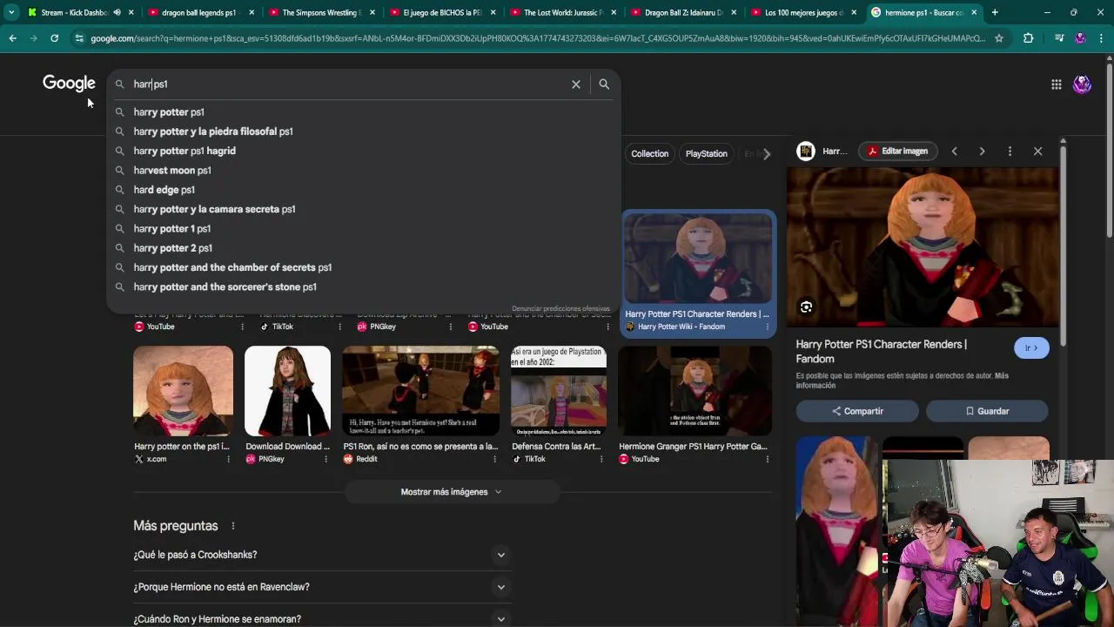
Task: Switch to The Simpsons Wrestling tab
Action: pyautogui.click(x=319, y=12)
